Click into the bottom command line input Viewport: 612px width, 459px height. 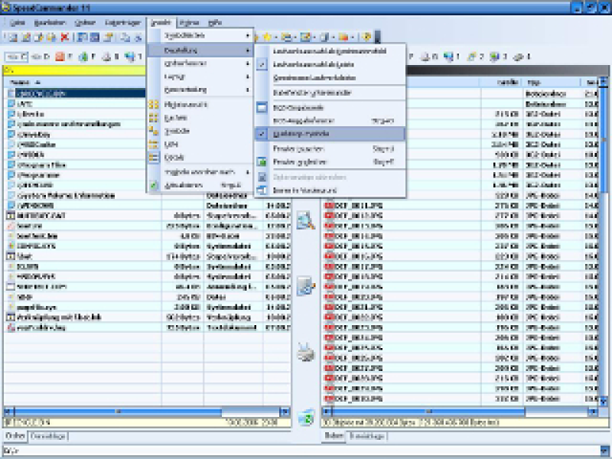tap(301, 451)
